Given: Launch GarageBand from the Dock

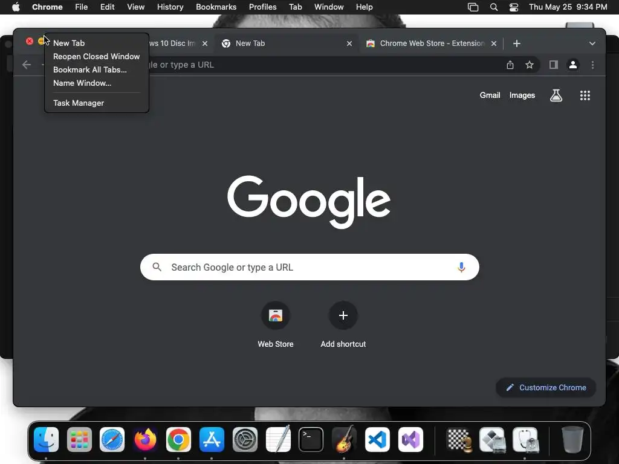Looking at the screenshot, I should (x=344, y=440).
